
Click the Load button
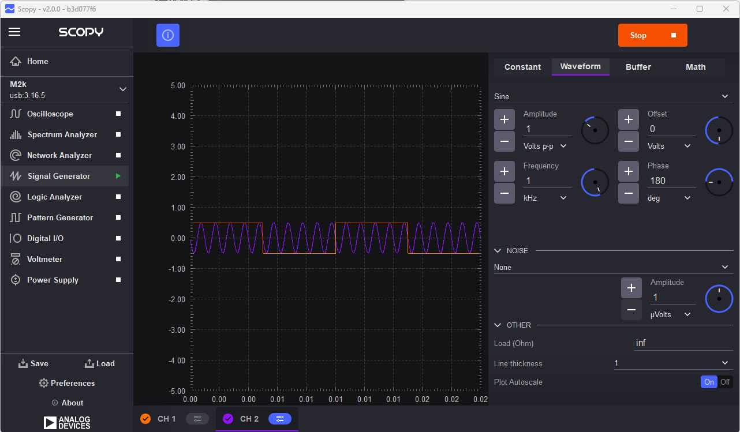pyautogui.click(x=100, y=363)
